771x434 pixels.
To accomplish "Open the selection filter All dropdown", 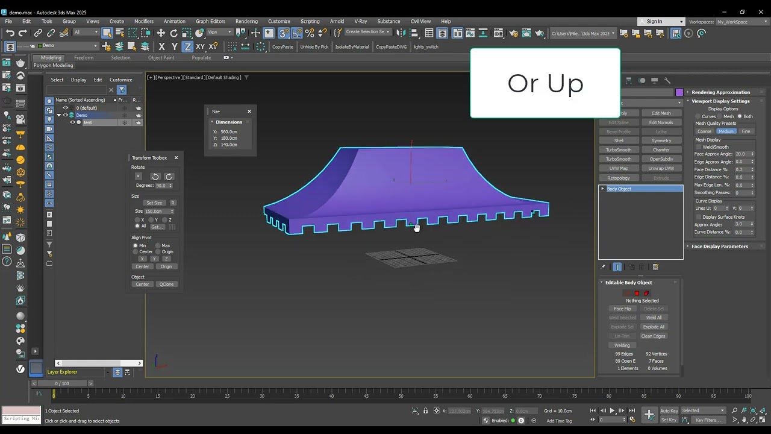I will (86, 33).
